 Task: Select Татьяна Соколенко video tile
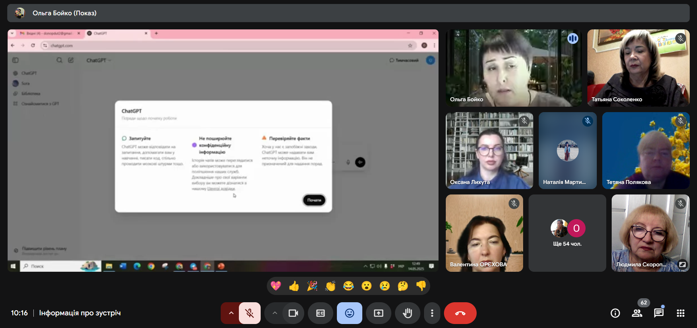[639, 68]
